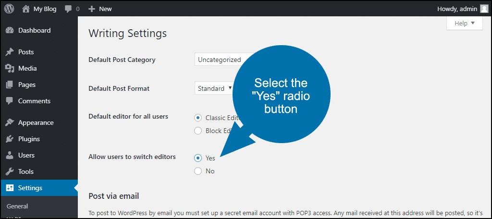Select the Block Editor radio button
This screenshot has width=492, height=219.
coord(197,131)
